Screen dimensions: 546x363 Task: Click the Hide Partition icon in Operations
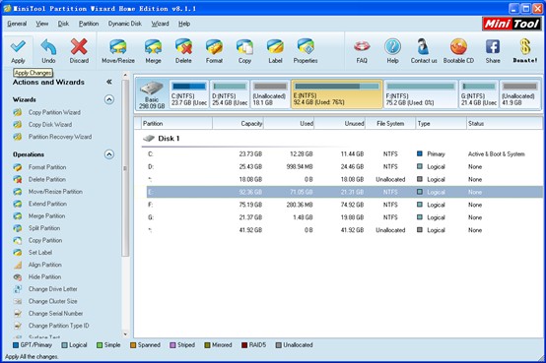click(x=18, y=276)
